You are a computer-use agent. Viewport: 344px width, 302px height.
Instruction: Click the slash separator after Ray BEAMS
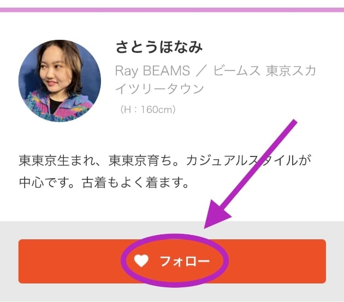202,71
